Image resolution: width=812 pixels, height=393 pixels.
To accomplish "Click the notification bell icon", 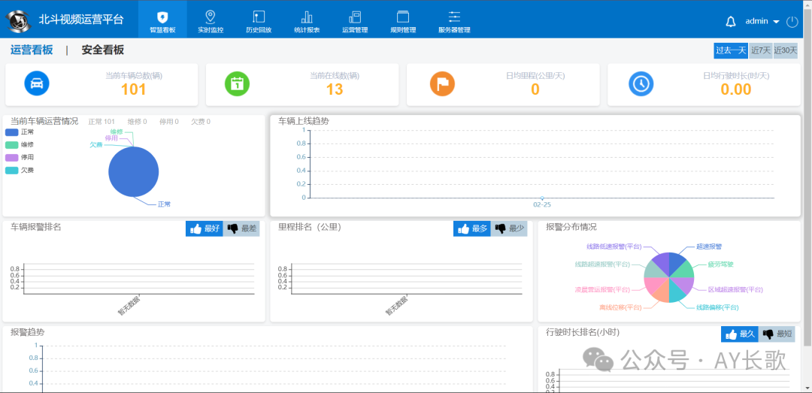I will tap(731, 22).
